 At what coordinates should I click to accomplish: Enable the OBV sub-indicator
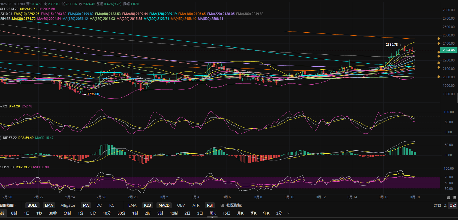[x=181, y=205]
